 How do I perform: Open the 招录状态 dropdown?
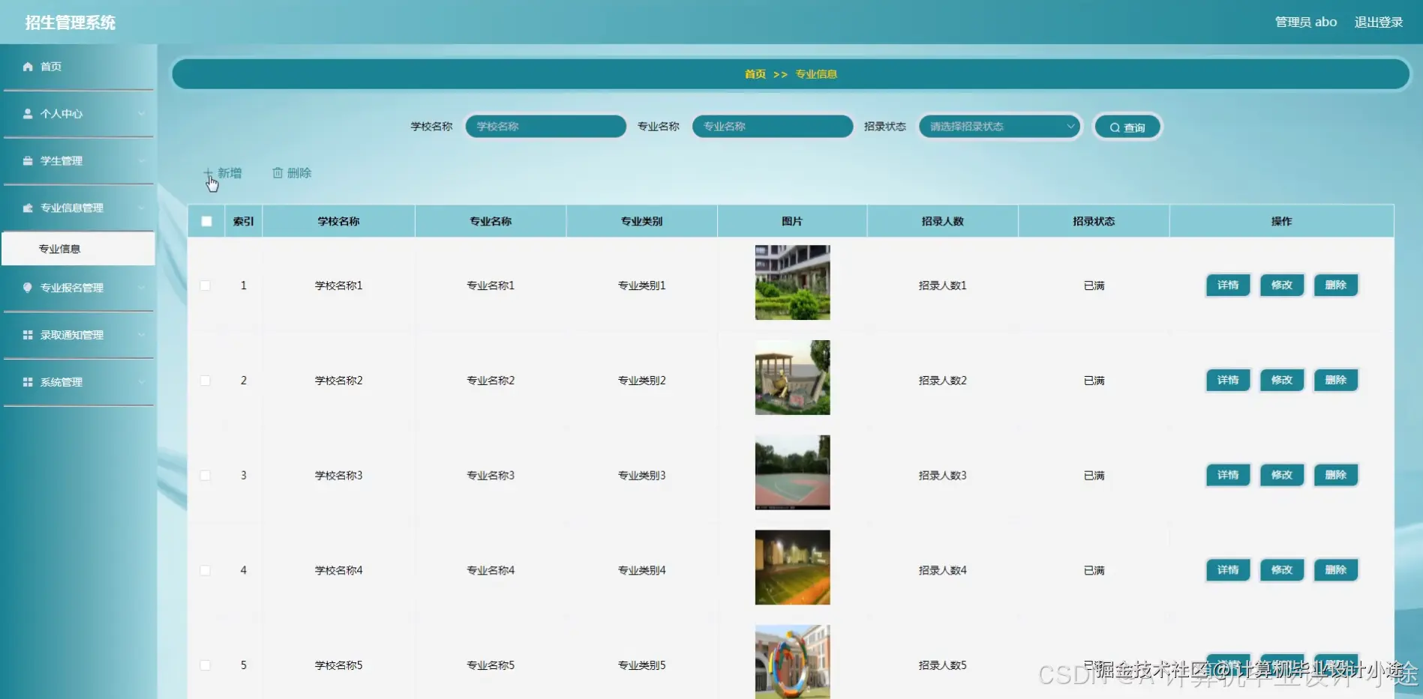tap(999, 127)
